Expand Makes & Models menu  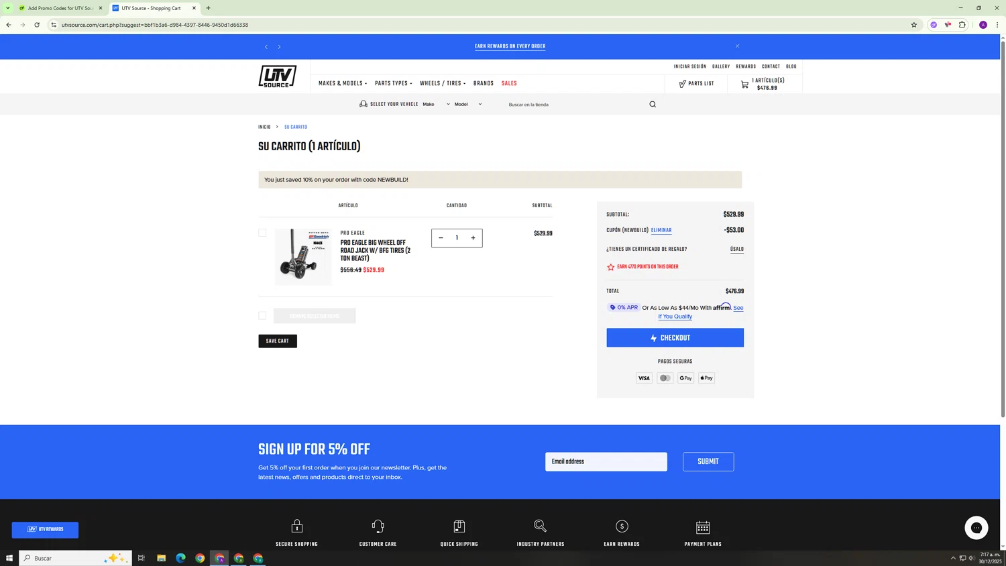(343, 84)
